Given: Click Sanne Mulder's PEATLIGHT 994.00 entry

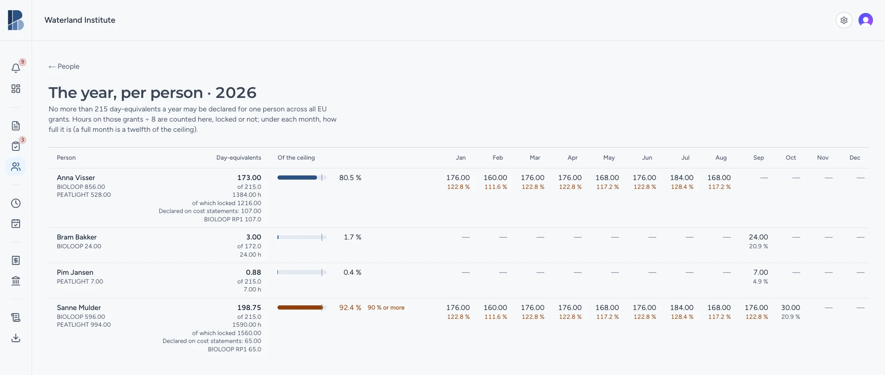Looking at the screenshot, I should 84,325.
